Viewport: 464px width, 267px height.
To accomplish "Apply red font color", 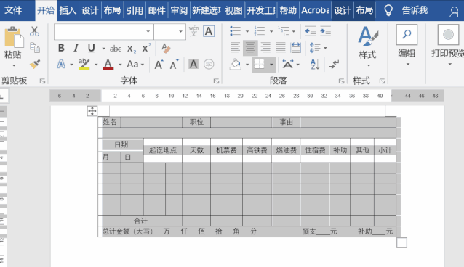I will (108, 64).
